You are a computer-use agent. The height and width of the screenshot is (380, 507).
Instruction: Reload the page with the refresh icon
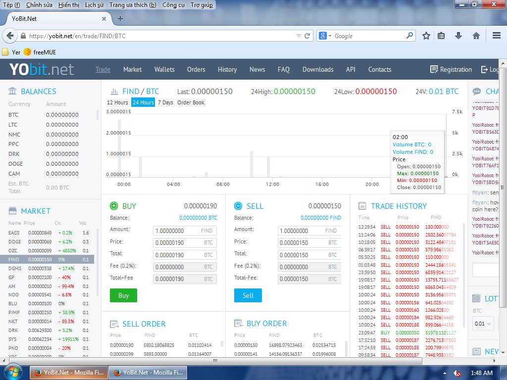pos(307,36)
